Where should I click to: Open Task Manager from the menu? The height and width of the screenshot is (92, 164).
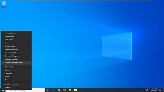pos(16,67)
